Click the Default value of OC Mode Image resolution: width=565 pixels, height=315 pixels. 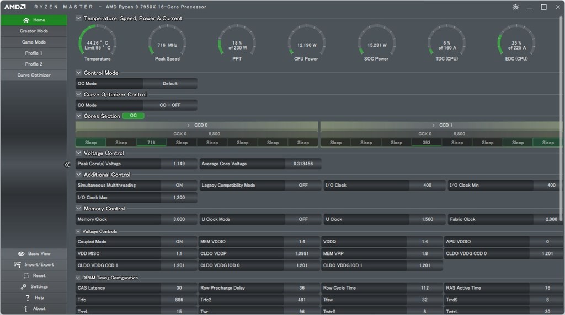click(170, 84)
